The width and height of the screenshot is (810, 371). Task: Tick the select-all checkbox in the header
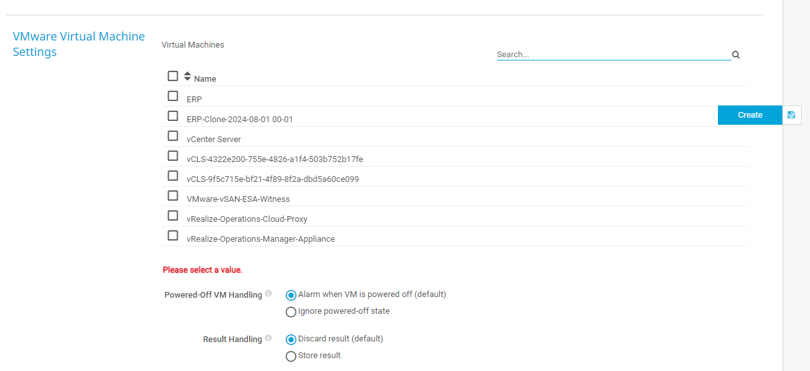(173, 76)
